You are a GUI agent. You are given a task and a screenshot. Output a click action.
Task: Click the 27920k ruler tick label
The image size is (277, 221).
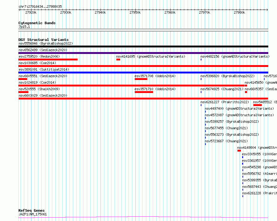(31, 12)
